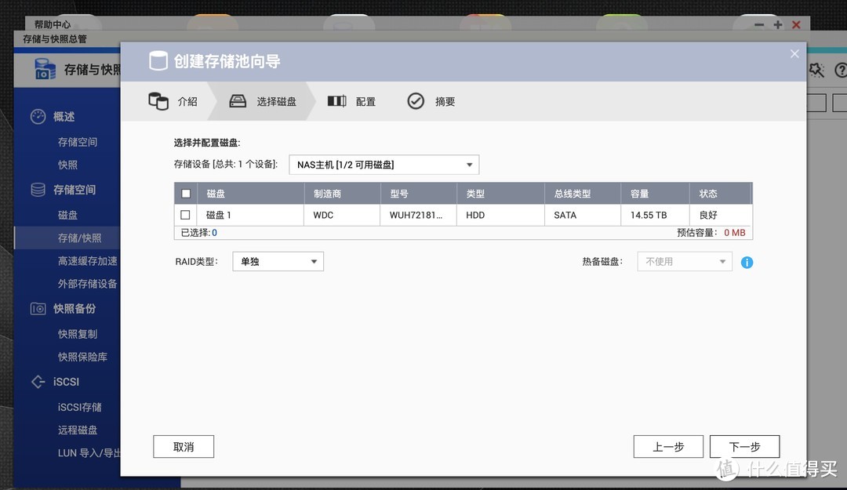Open the 热备磁盘 dropdown showing 不使用
This screenshot has height=490, width=847.
683,261
